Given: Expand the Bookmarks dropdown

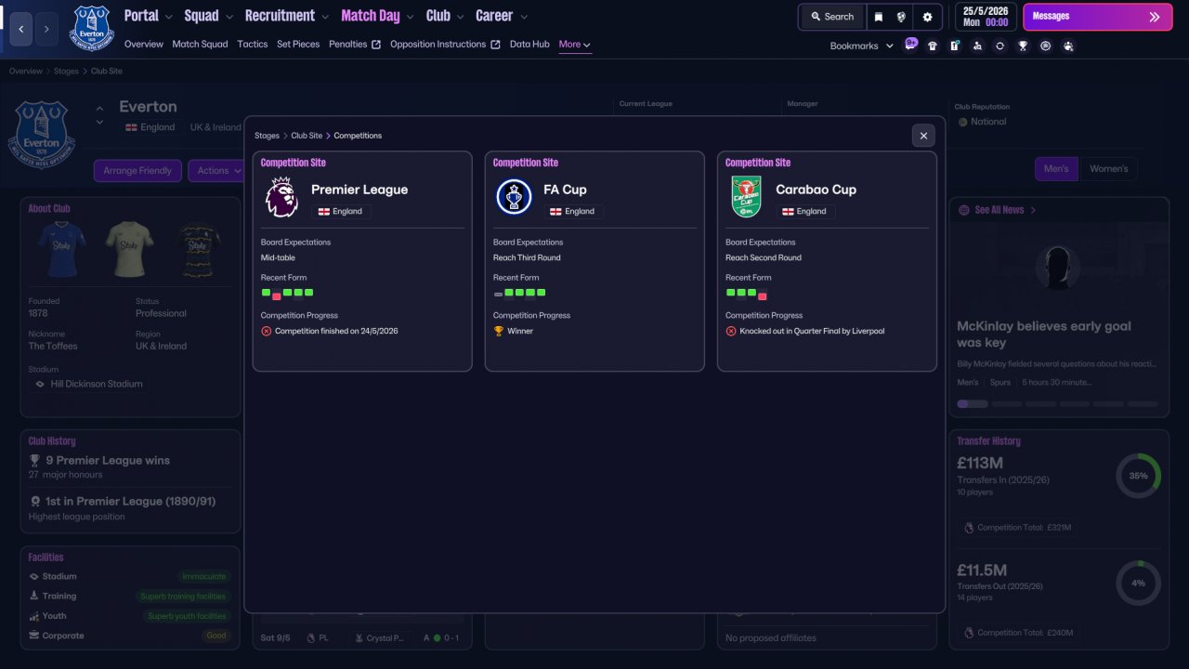Looking at the screenshot, I should (861, 46).
